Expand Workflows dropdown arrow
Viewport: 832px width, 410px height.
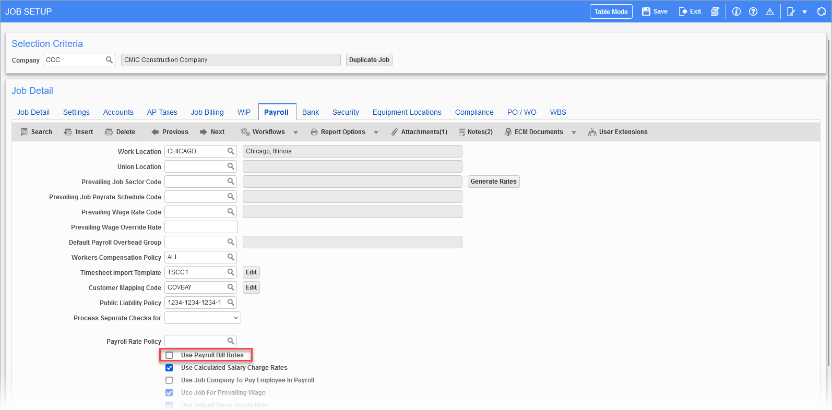tap(295, 132)
